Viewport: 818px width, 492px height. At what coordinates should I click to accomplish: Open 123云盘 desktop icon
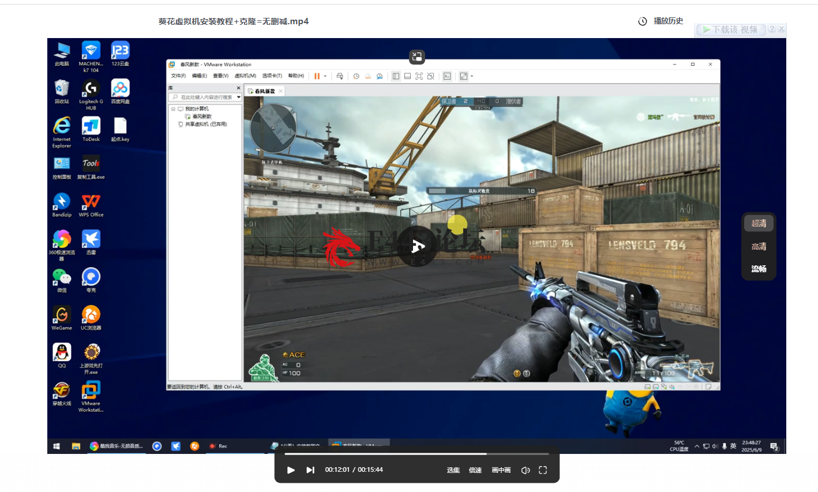tap(120, 54)
